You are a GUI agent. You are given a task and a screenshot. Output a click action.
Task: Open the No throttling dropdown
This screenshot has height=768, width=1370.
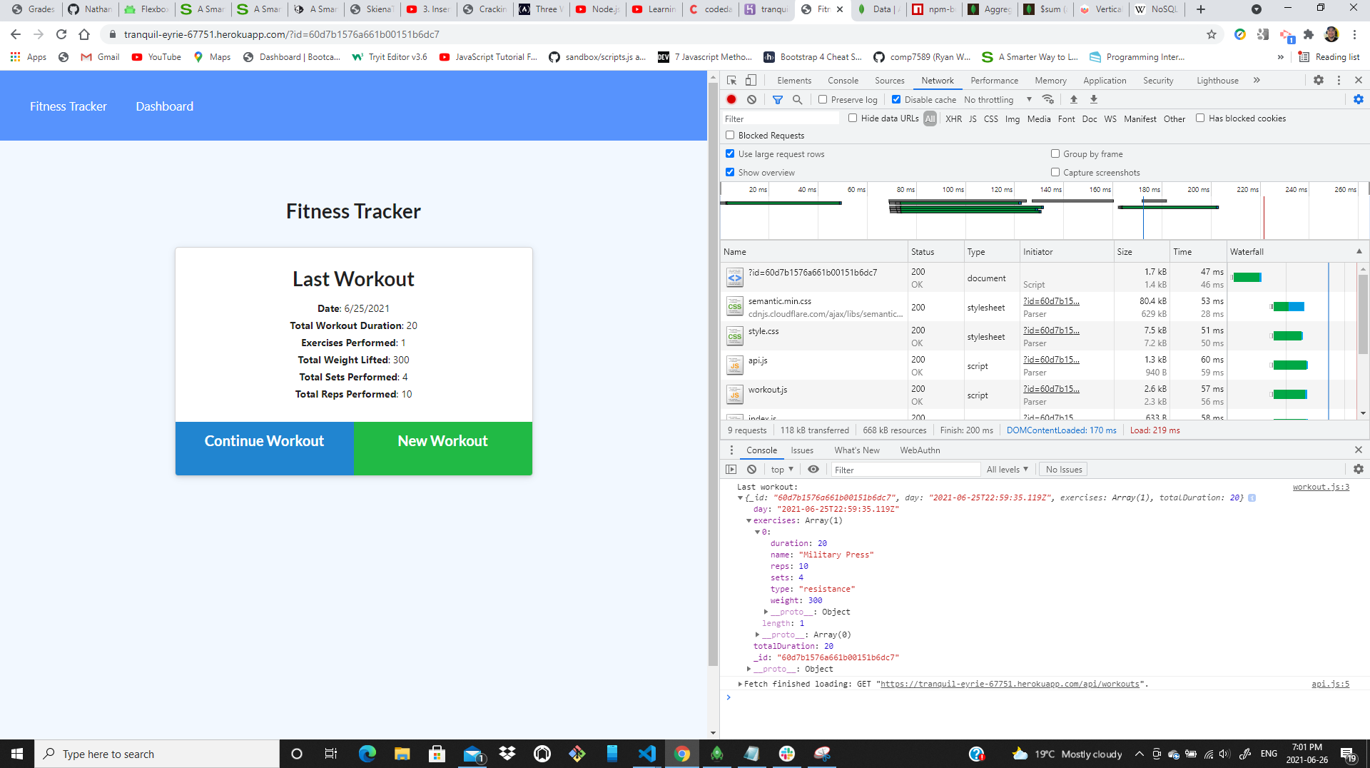pyautogui.click(x=990, y=99)
